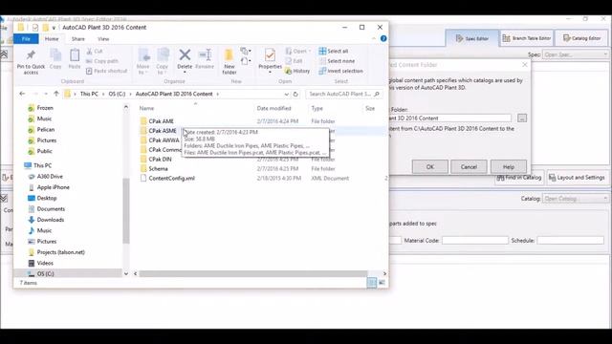The height and width of the screenshot is (344, 612).
Task: Select the ContentConfig.xml file
Action: (171, 179)
